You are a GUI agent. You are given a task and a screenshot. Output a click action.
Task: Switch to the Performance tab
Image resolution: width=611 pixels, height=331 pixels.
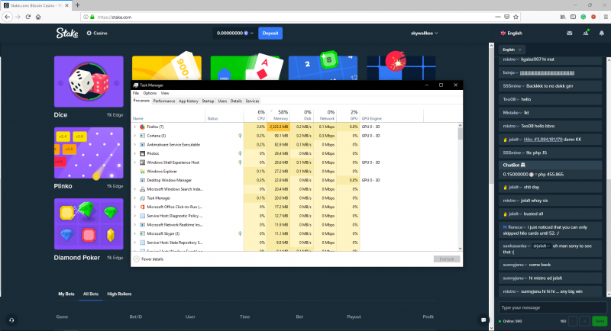coord(164,101)
